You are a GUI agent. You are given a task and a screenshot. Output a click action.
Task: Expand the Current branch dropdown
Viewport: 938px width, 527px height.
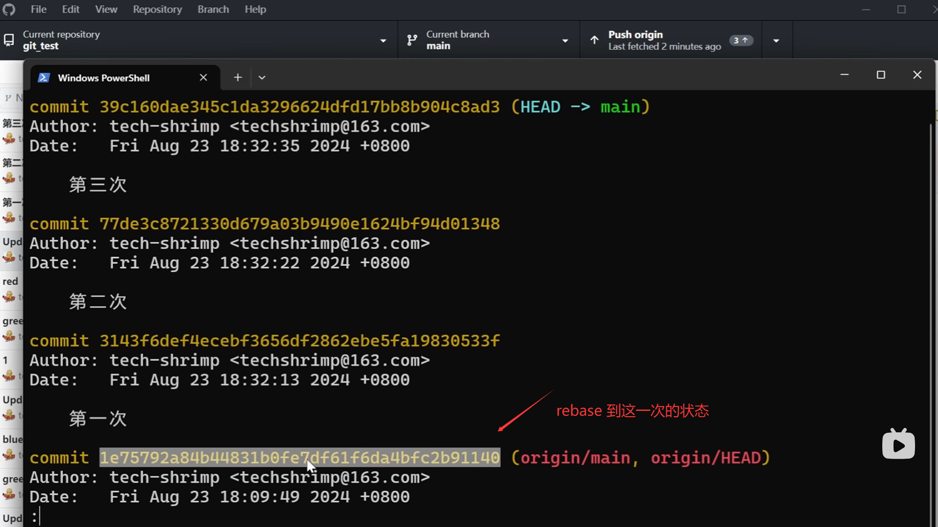point(565,41)
